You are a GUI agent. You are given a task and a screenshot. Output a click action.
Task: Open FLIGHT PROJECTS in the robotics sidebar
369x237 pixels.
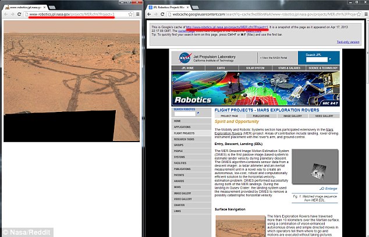[191, 133]
